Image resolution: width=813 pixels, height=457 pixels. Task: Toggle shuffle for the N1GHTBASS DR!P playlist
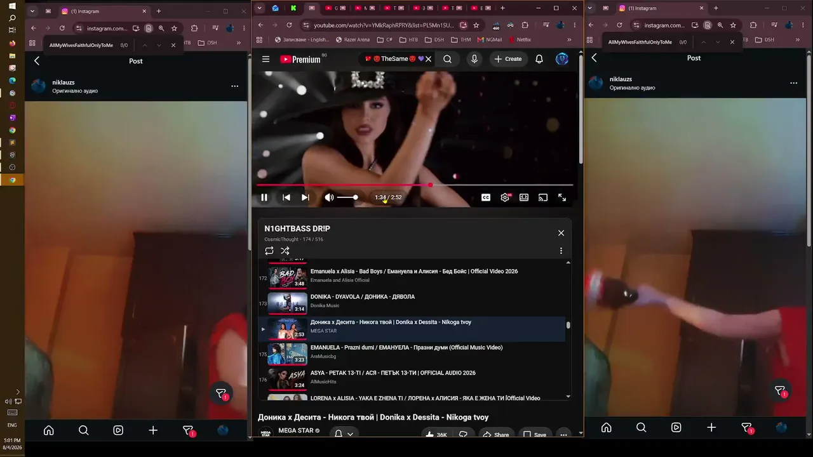[x=285, y=251]
